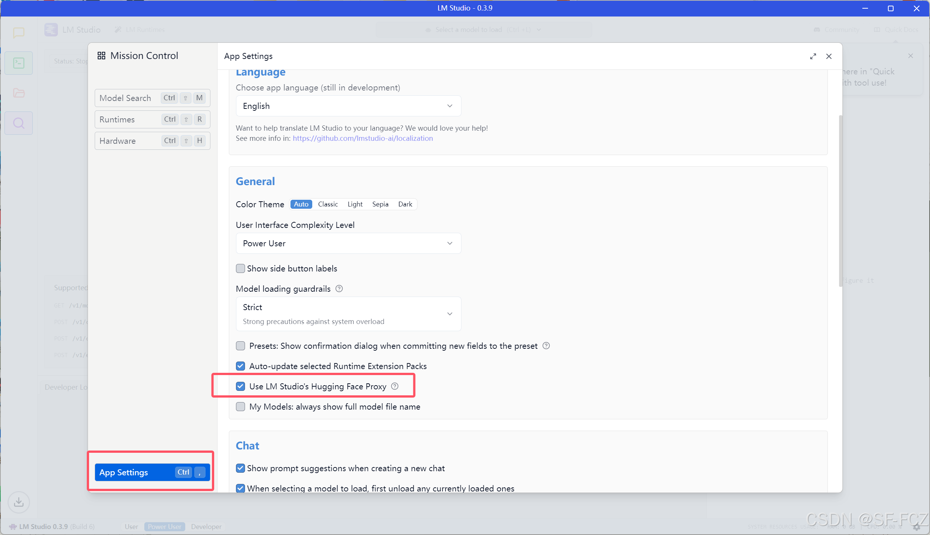Open the Developer terminal sidebar icon

(18, 63)
